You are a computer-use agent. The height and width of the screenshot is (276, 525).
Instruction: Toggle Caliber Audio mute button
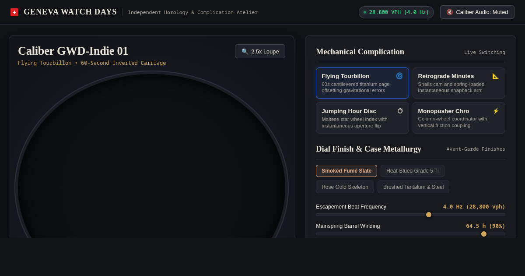click(x=477, y=12)
